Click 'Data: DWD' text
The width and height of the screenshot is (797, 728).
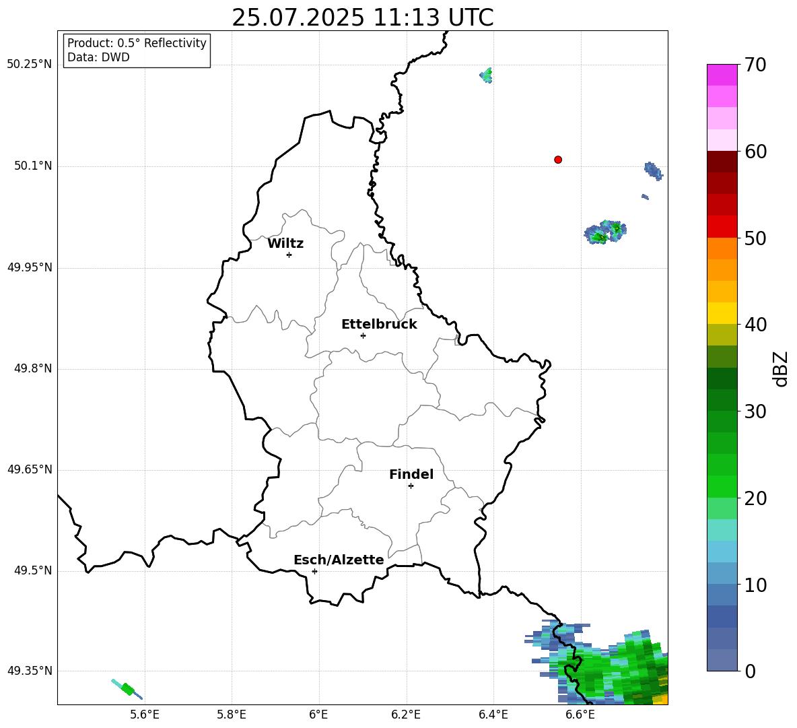coord(98,57)
